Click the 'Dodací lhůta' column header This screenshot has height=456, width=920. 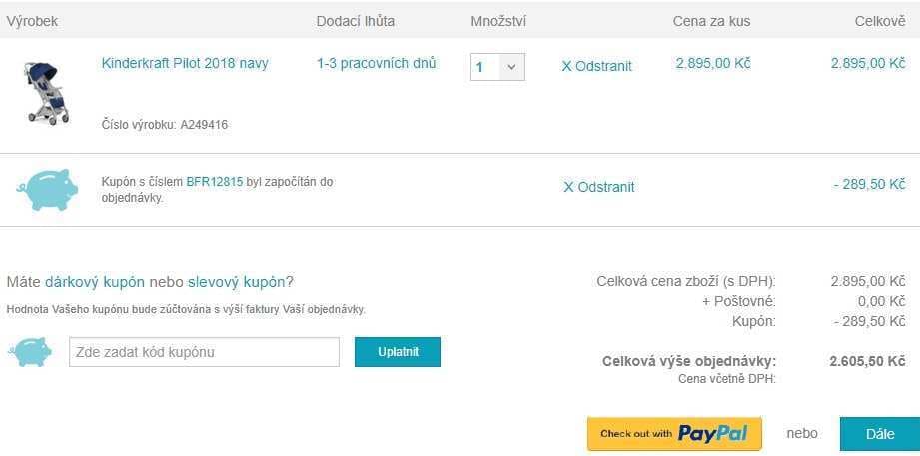point(355,22)
